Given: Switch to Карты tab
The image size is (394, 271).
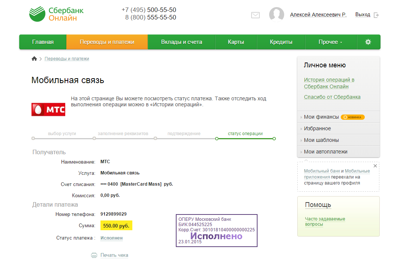Looking at the screenshot, I should click(236, 42).
